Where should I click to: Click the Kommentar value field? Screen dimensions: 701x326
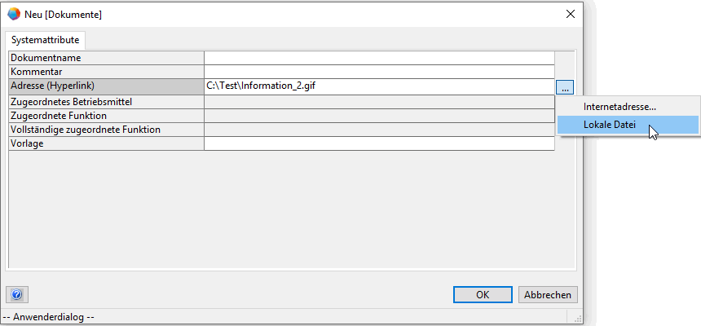(x=379, y=72)
